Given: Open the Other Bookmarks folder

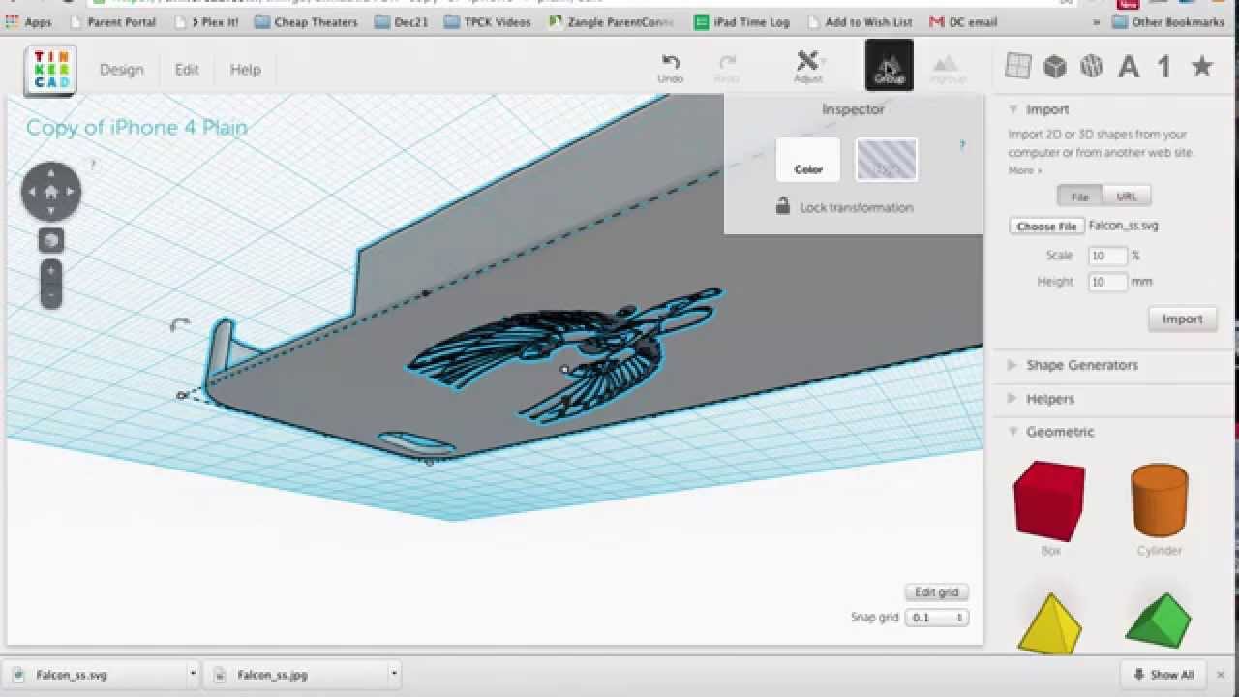Looking at the screenshot, I should coord(1168,22).
